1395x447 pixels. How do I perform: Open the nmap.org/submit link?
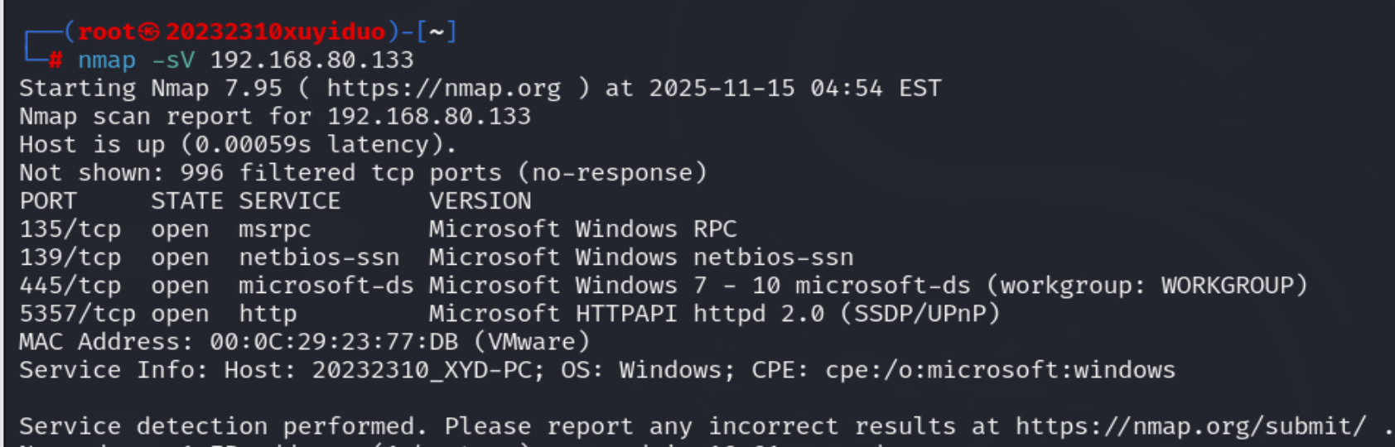(x=1190, y=426)
